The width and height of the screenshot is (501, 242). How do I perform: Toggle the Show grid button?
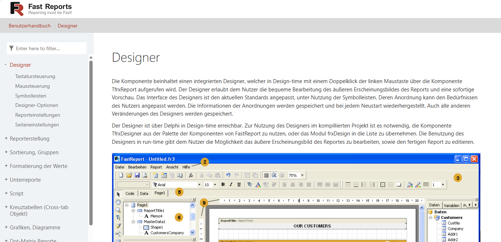266,175
